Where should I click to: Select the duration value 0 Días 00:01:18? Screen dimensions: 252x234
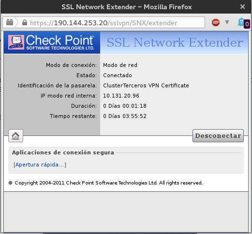point(125,106)
